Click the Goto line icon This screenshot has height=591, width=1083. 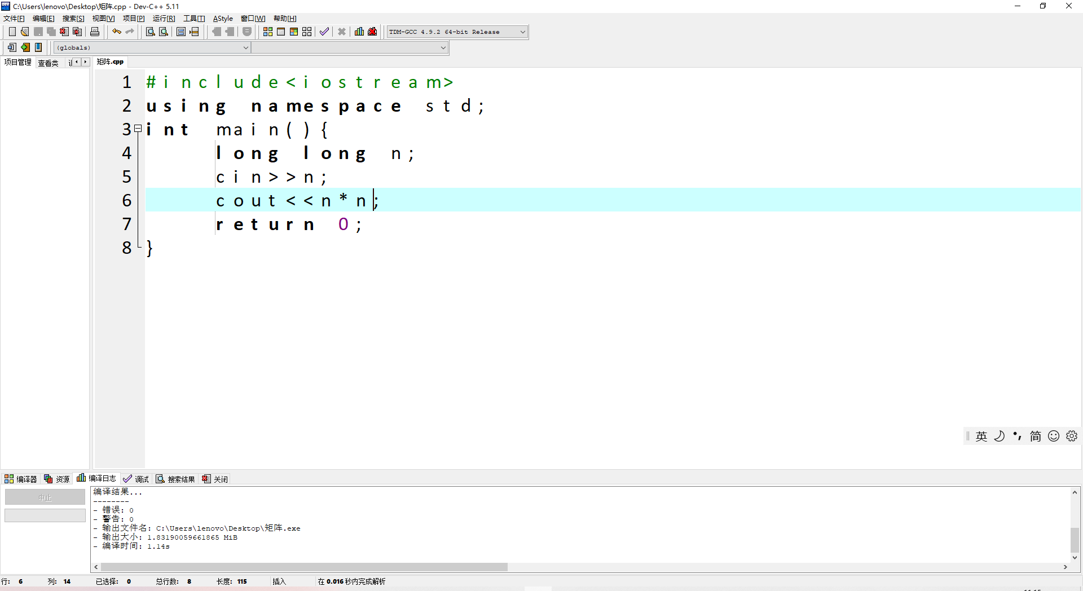(x=195, y=32)
